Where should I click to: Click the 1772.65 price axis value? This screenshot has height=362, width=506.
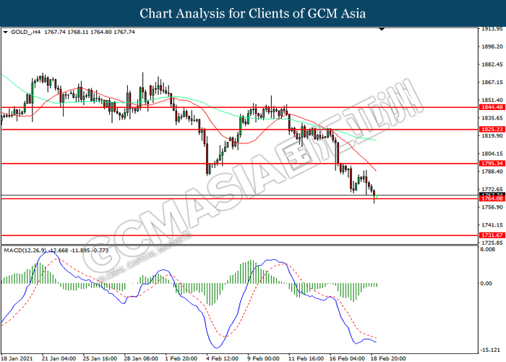click(492, 190)
